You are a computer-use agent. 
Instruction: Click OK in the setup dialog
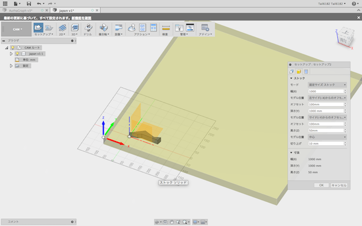tap(322, 185)
